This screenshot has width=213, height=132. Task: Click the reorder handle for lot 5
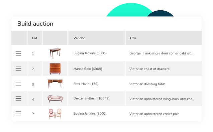point(18,113)
